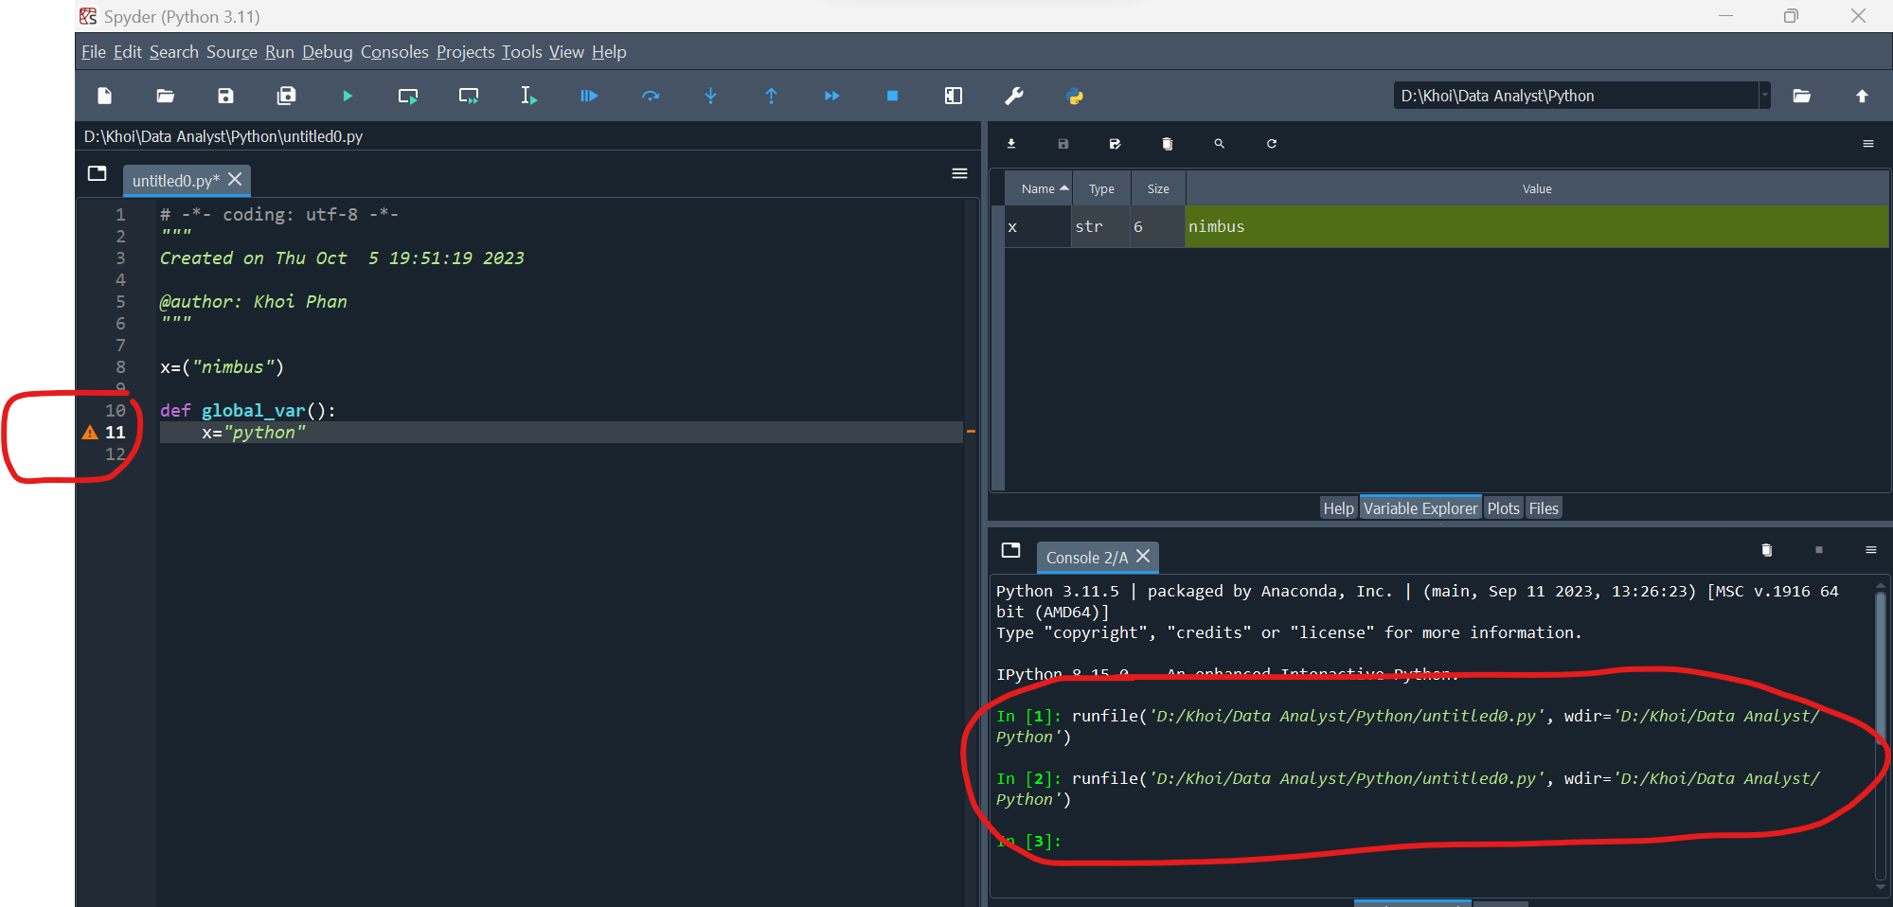This screenshot has height=907, width=1893.
Task: Open the File menu
Action: [94, 52]
